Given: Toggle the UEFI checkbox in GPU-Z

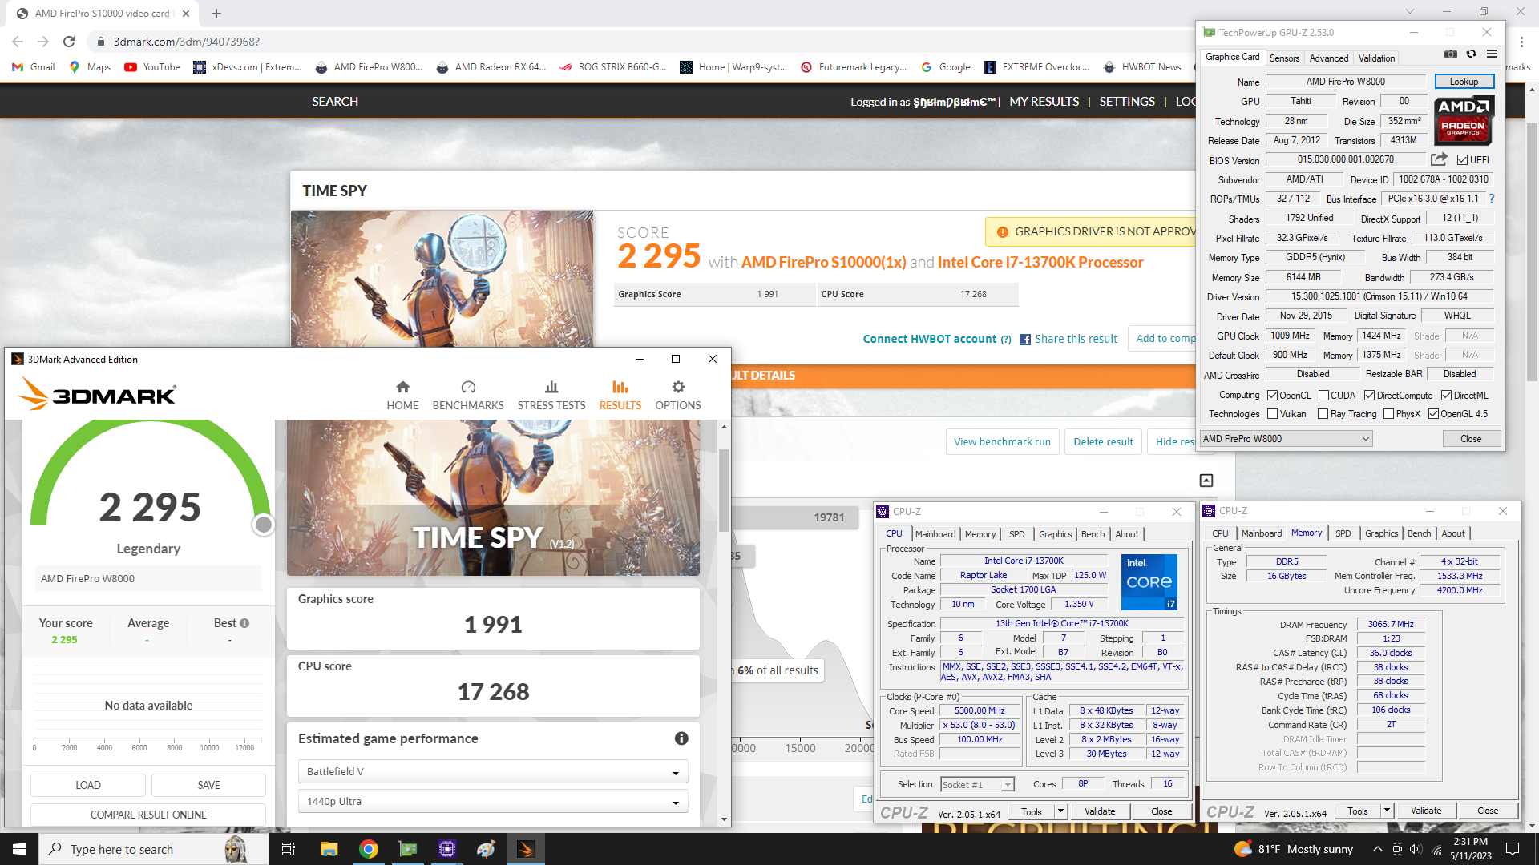Looking at the screenshot, I should tap(1462, 160).
